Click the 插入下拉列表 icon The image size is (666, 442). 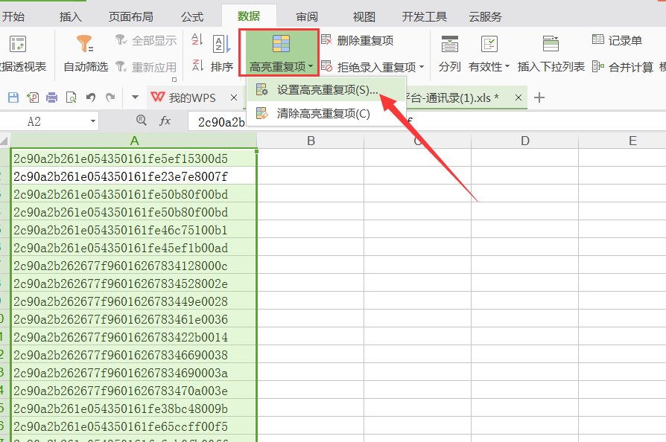551,52
